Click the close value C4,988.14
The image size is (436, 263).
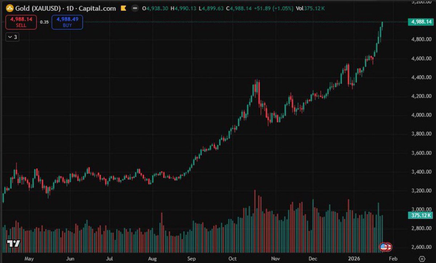pos(239,8)
